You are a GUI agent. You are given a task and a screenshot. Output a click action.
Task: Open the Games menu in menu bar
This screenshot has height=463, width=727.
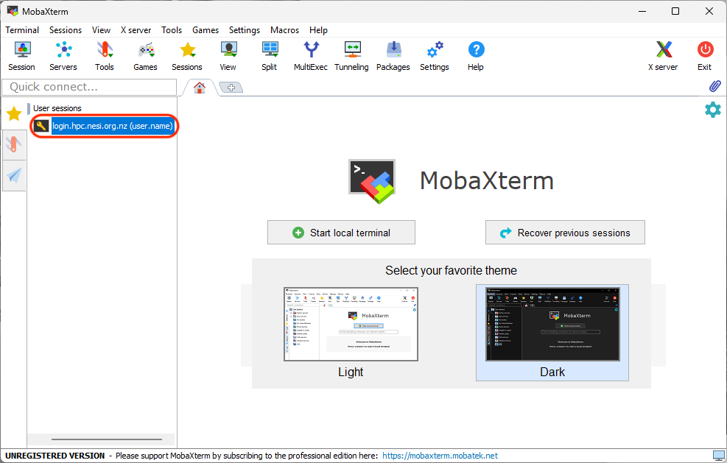(206, 30)
